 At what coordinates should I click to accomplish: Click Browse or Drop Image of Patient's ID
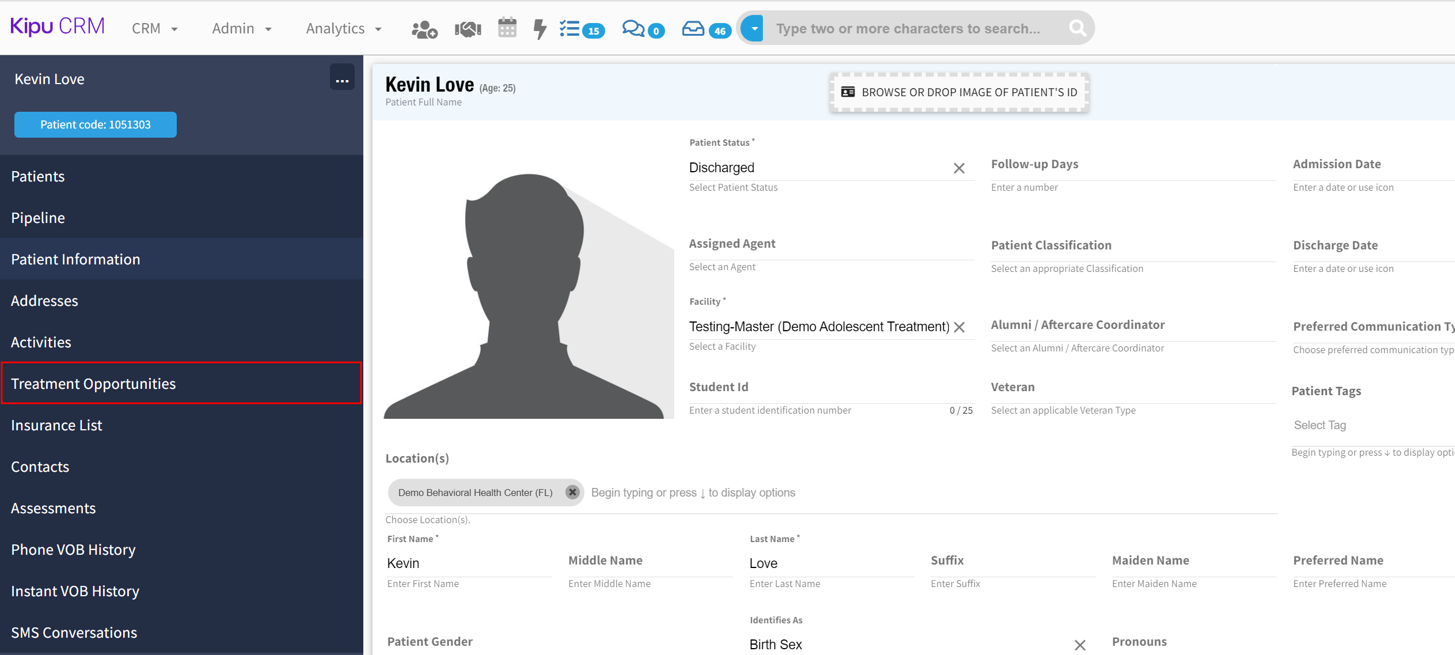pyautogui.click(x=959, y=92)
